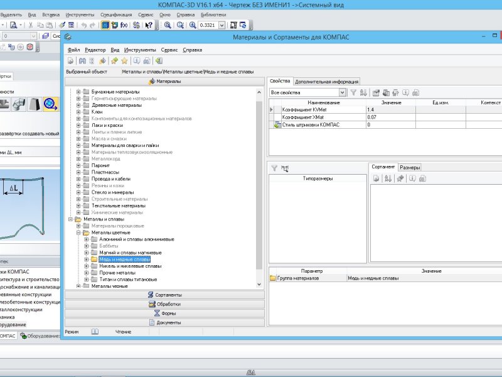Click the print preview icon in KOMPAS toolbar
This screenshot has width=502, height=377.
click(13, 25)
